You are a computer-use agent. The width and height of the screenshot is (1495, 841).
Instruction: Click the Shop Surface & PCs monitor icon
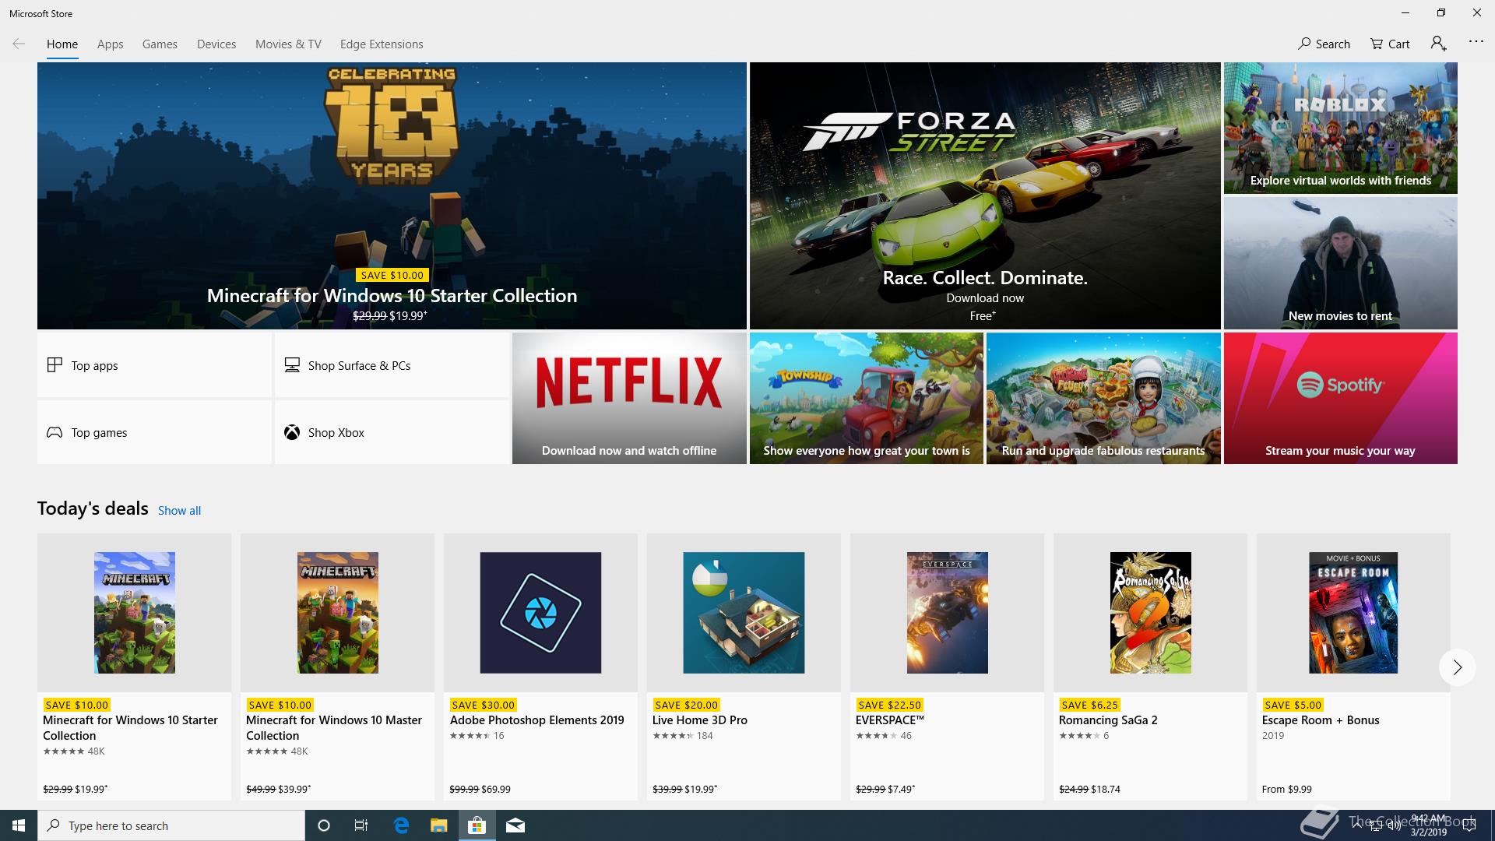292,364
